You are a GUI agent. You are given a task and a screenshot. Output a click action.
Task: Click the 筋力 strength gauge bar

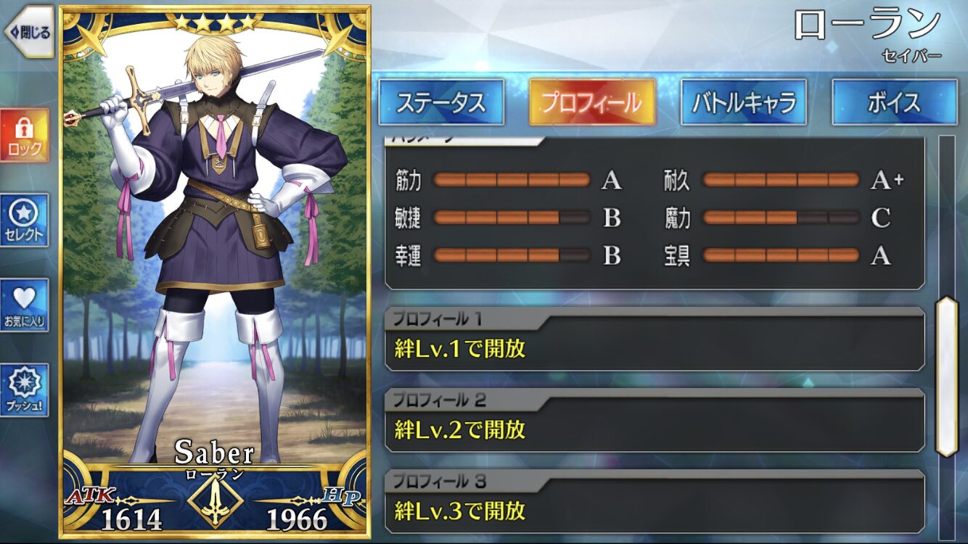[511, 180]
